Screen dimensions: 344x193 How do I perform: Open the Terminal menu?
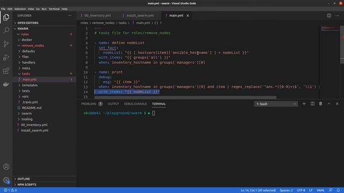pyautogui.click(x=54, y=9)
